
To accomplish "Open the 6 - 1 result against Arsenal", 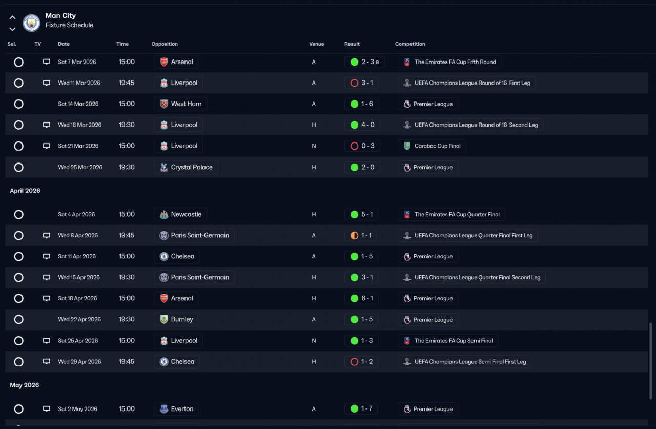I will point(362,298).
